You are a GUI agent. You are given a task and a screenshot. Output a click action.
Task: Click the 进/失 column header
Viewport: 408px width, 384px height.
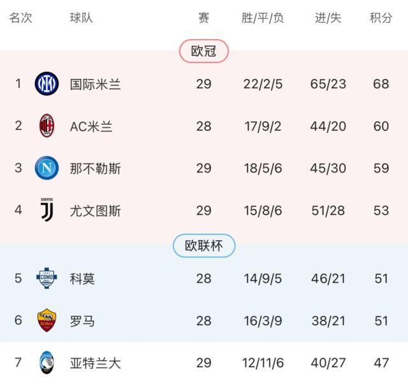point(328,18)
